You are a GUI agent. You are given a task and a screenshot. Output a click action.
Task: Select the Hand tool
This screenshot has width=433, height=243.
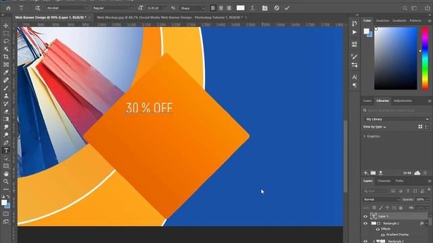(x=6, y=174)
